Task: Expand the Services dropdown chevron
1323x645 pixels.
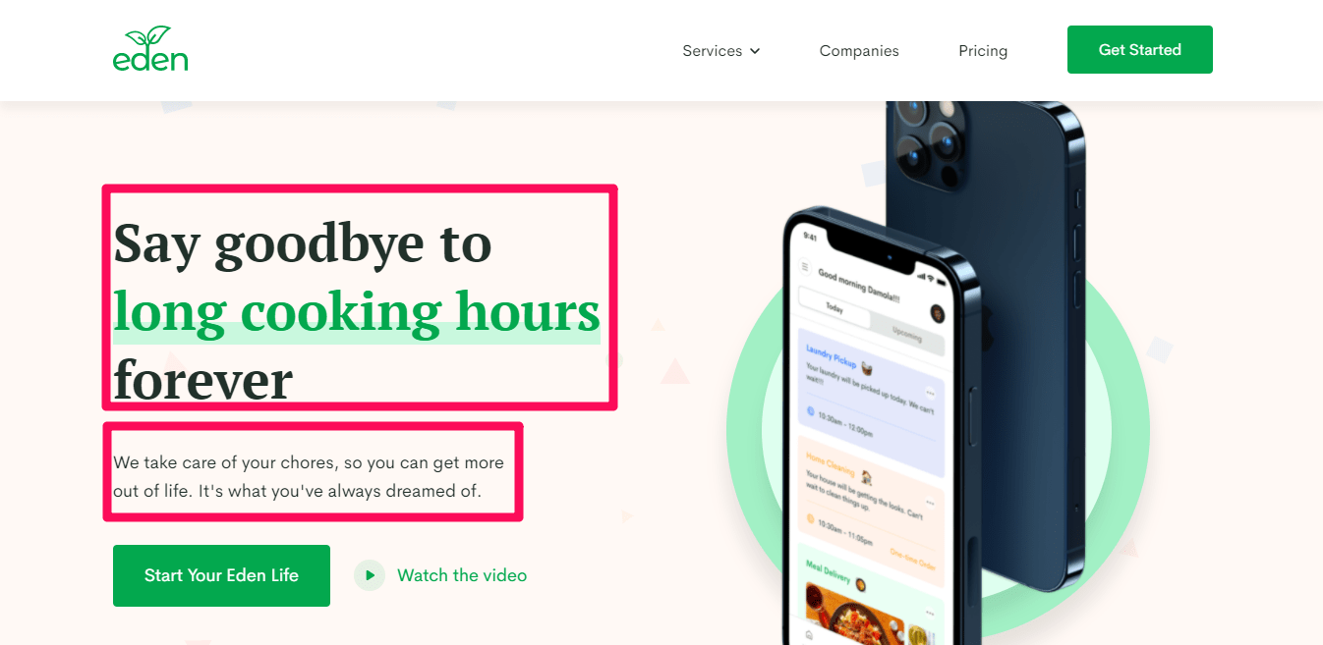Action: point(755,51)
